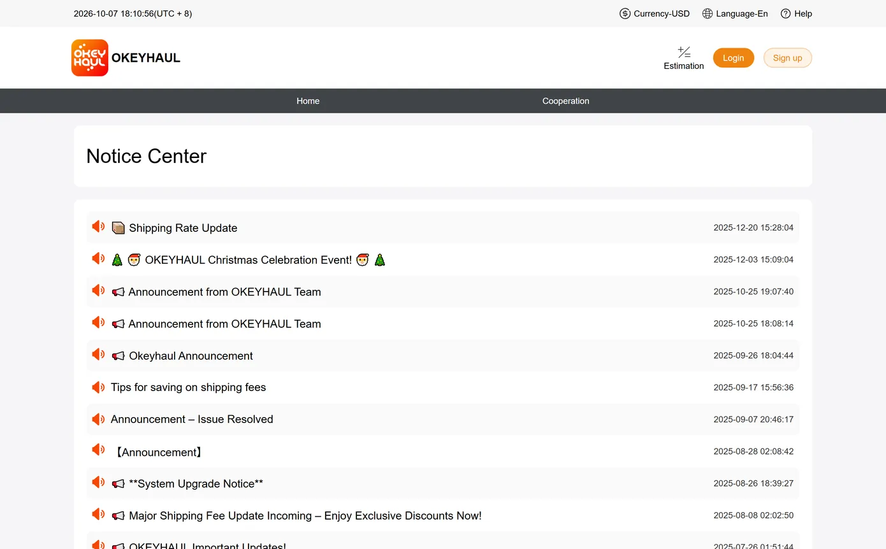Open the 【Announcement】 notice title

159,452
